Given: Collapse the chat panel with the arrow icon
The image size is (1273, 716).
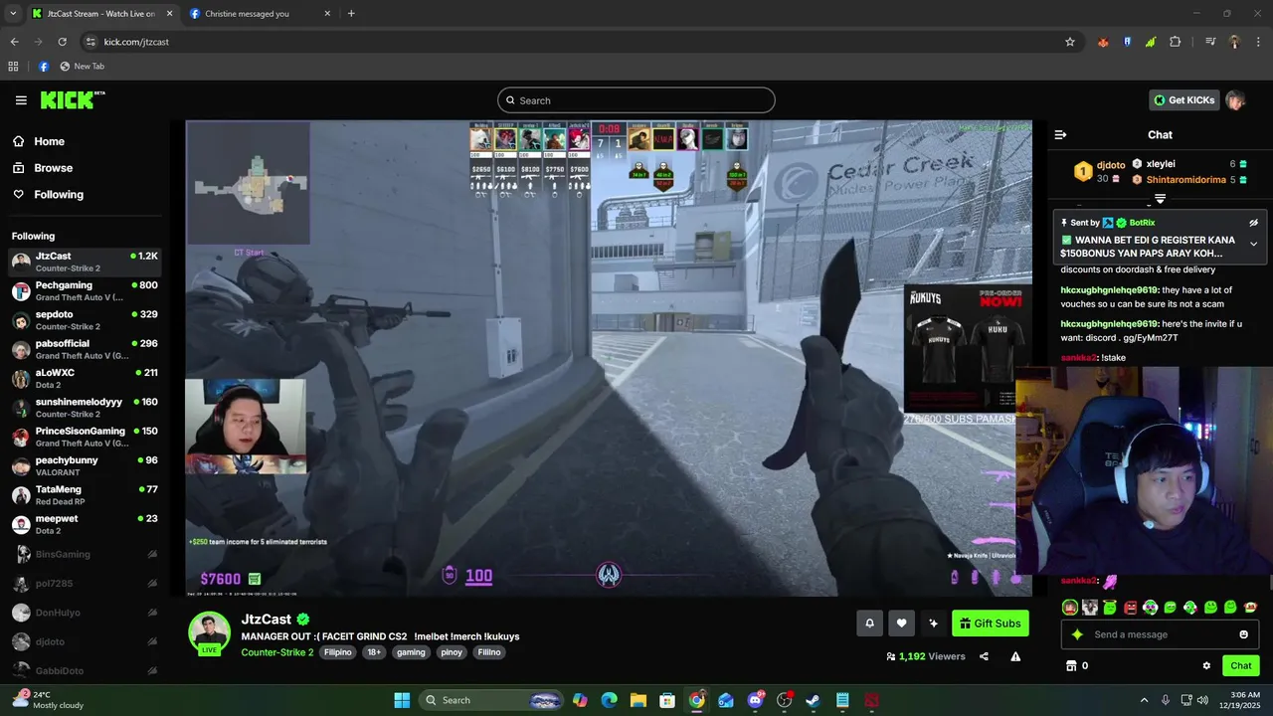Looking at the screenshot, I should (1060, 134).
